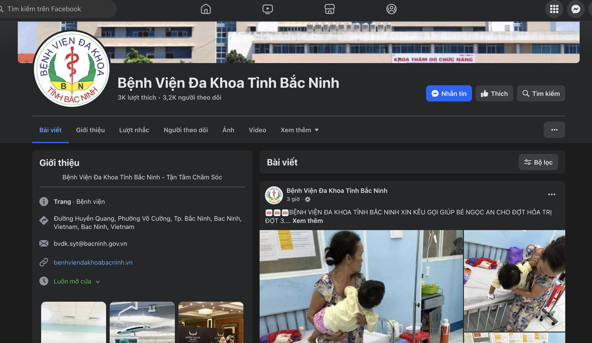Open the Marketplace store icon
Screen dimensions: 592x343
tap(330, 9)
